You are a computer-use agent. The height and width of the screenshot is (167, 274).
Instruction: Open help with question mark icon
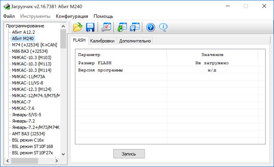(x=150, y=27)
